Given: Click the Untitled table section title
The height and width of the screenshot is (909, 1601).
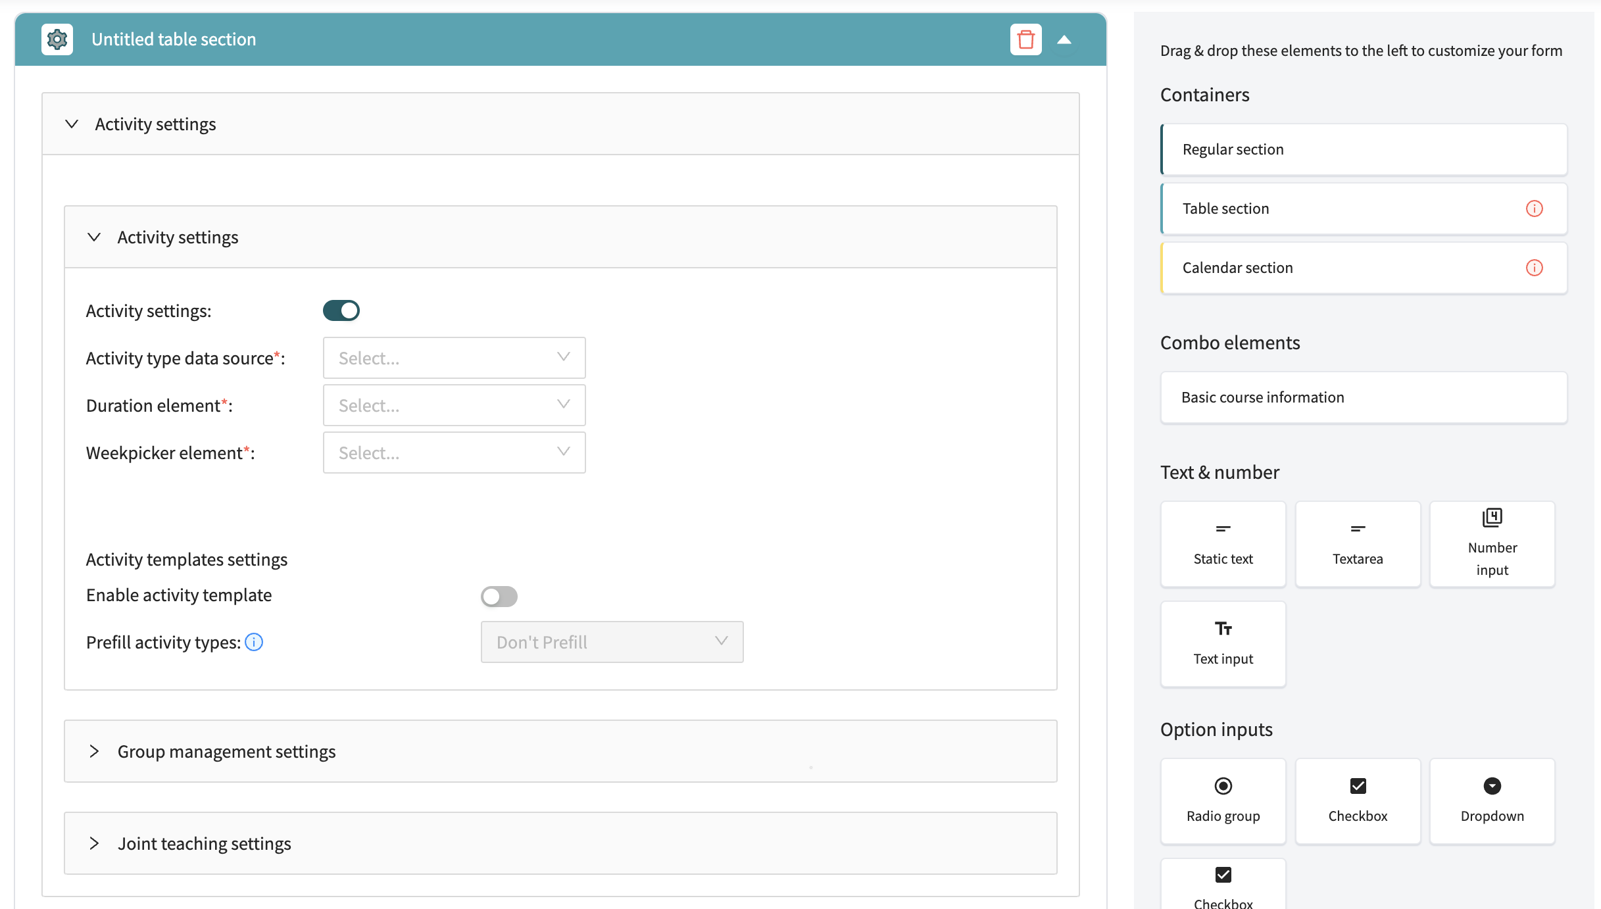Looking at the screenshot, I should pyautogui.click(x=174, y=39).
